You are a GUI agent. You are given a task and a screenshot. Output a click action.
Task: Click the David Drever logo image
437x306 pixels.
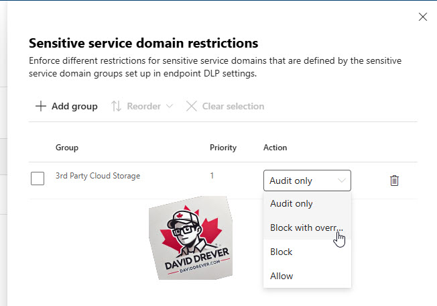coord(190,238)
